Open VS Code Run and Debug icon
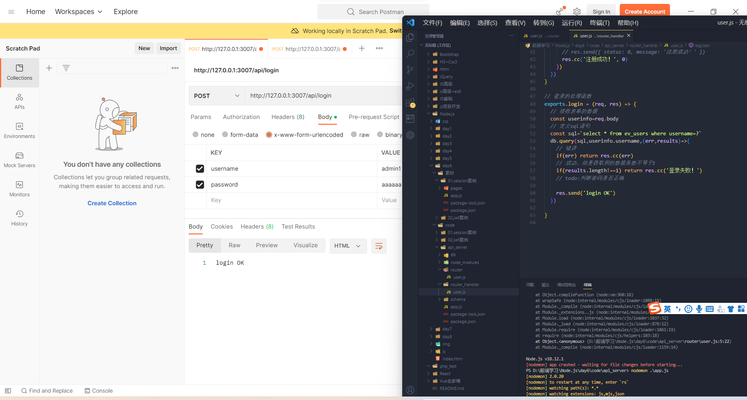 [x=410, y=86]
